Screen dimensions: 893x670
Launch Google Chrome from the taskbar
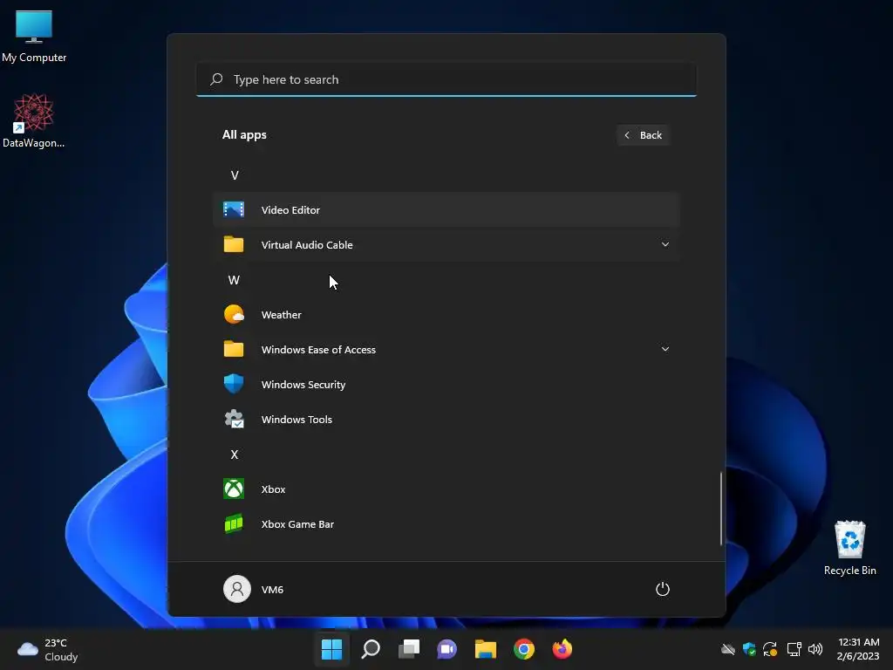[x=524, y=649]
